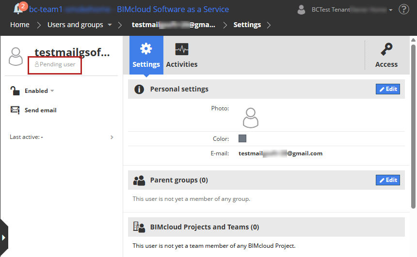
Task: Click the user avatar in left panel
Action: tap(16, 57)
